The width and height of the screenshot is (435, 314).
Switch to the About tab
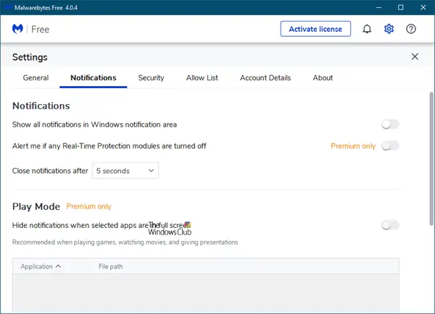pyautogui.click(x=323, y=78)
